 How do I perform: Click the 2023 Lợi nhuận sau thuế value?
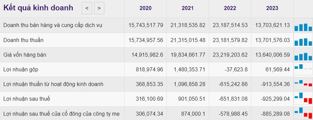pos(275,99)
